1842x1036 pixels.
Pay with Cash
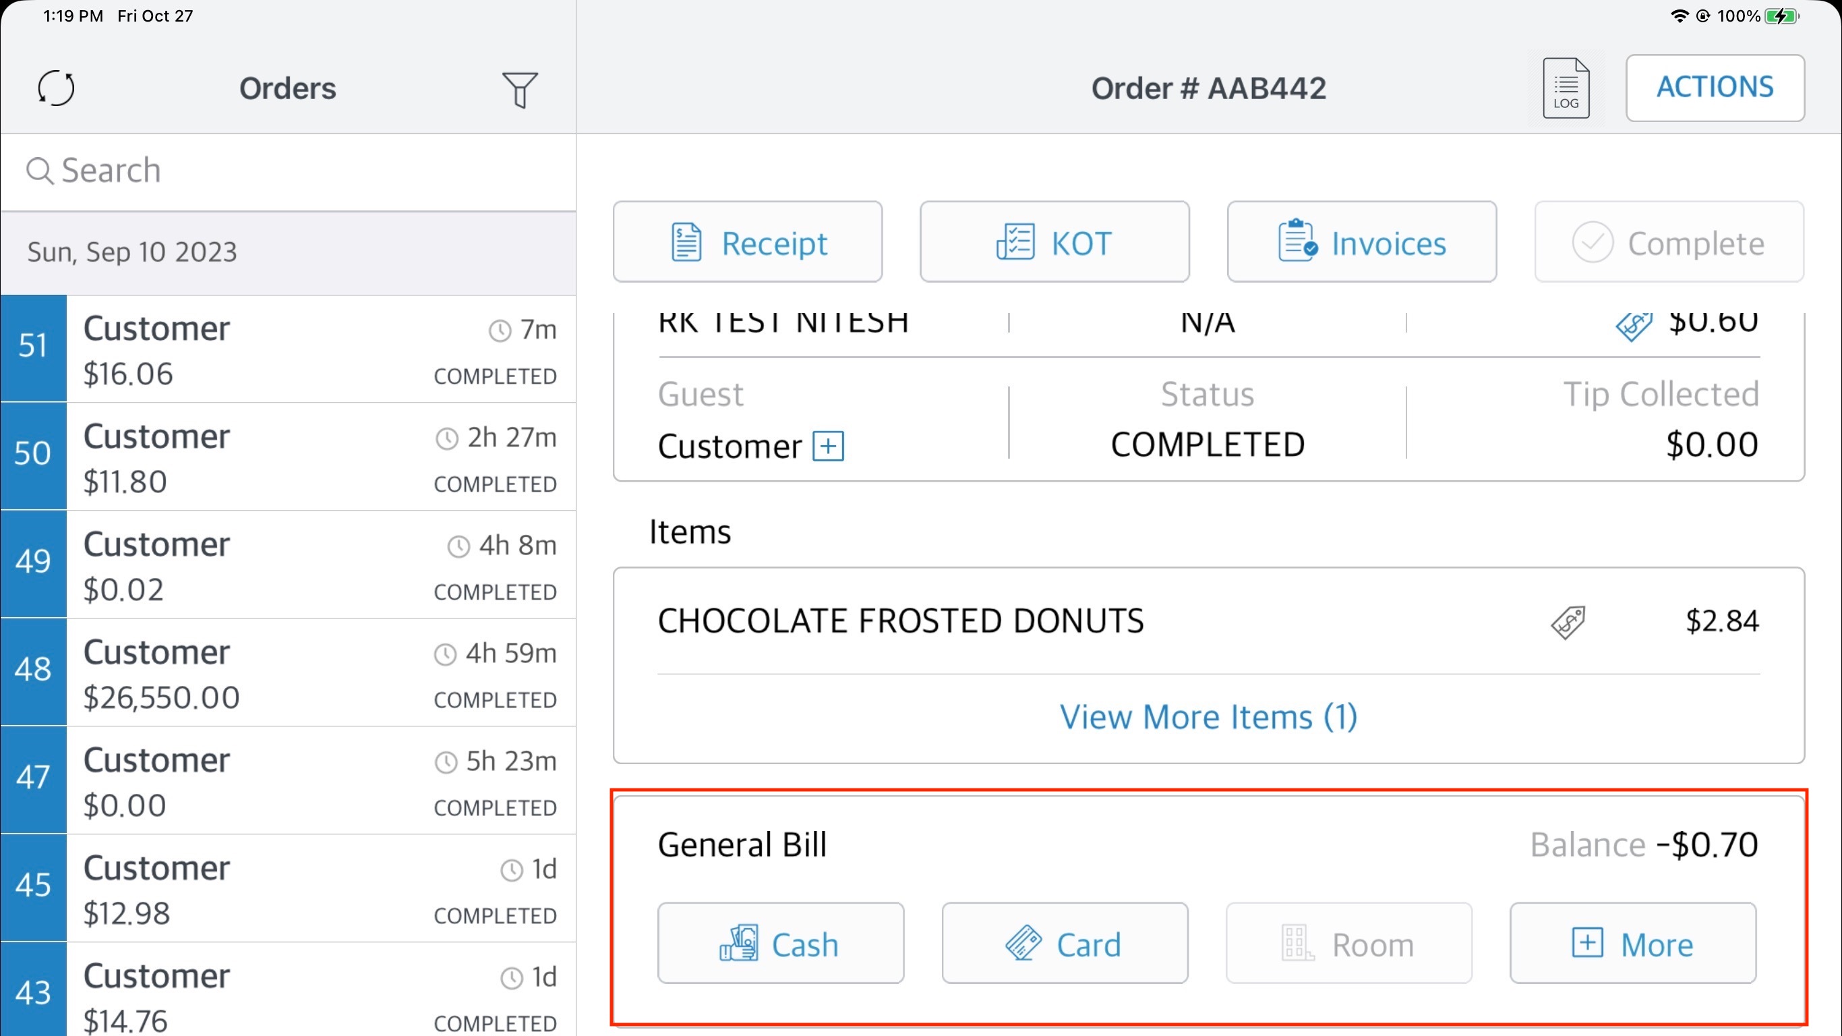point(780,944)
